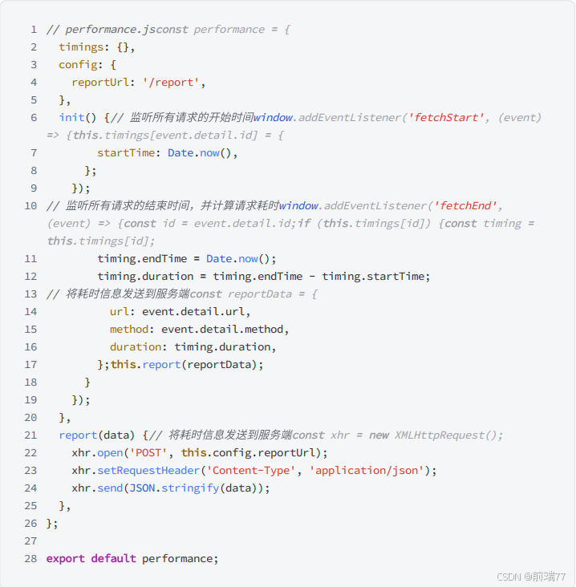This screenshot has height=587, width=576.
Task: Click 'duration: timing.duration,' on line 16
Action: pos(193,346)
